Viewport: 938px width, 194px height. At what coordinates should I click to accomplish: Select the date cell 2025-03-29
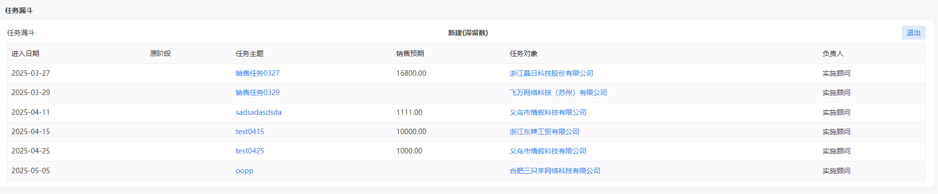(x=31, y=93)
